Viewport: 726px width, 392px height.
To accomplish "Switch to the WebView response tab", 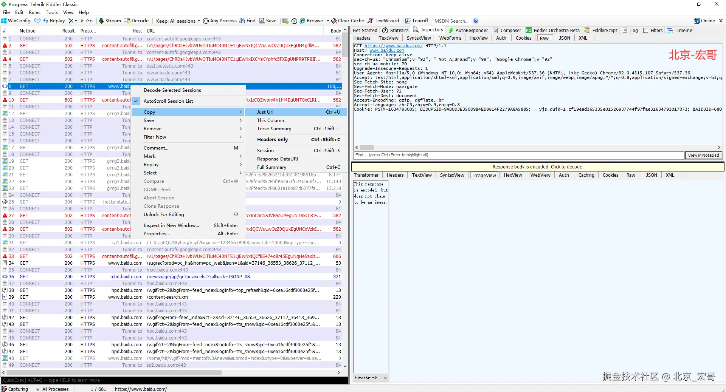I will click(540, 175).
